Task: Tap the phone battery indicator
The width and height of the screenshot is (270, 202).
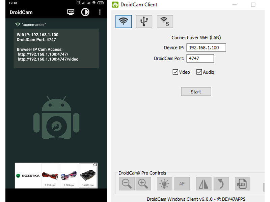Action: click(x=100, y=3)
